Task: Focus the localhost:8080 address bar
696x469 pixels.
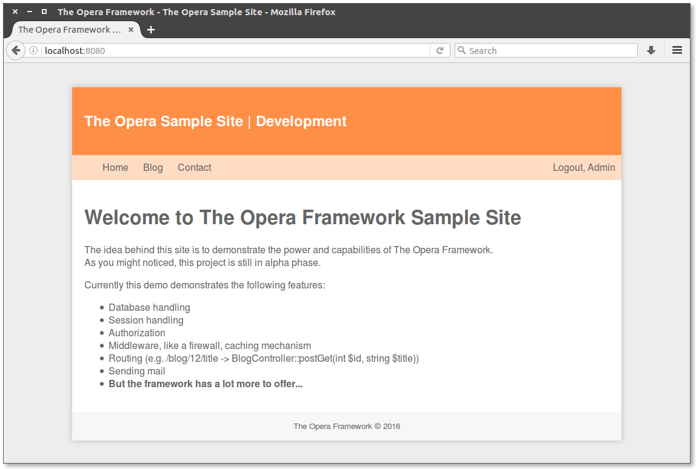Action: (235, 50)
